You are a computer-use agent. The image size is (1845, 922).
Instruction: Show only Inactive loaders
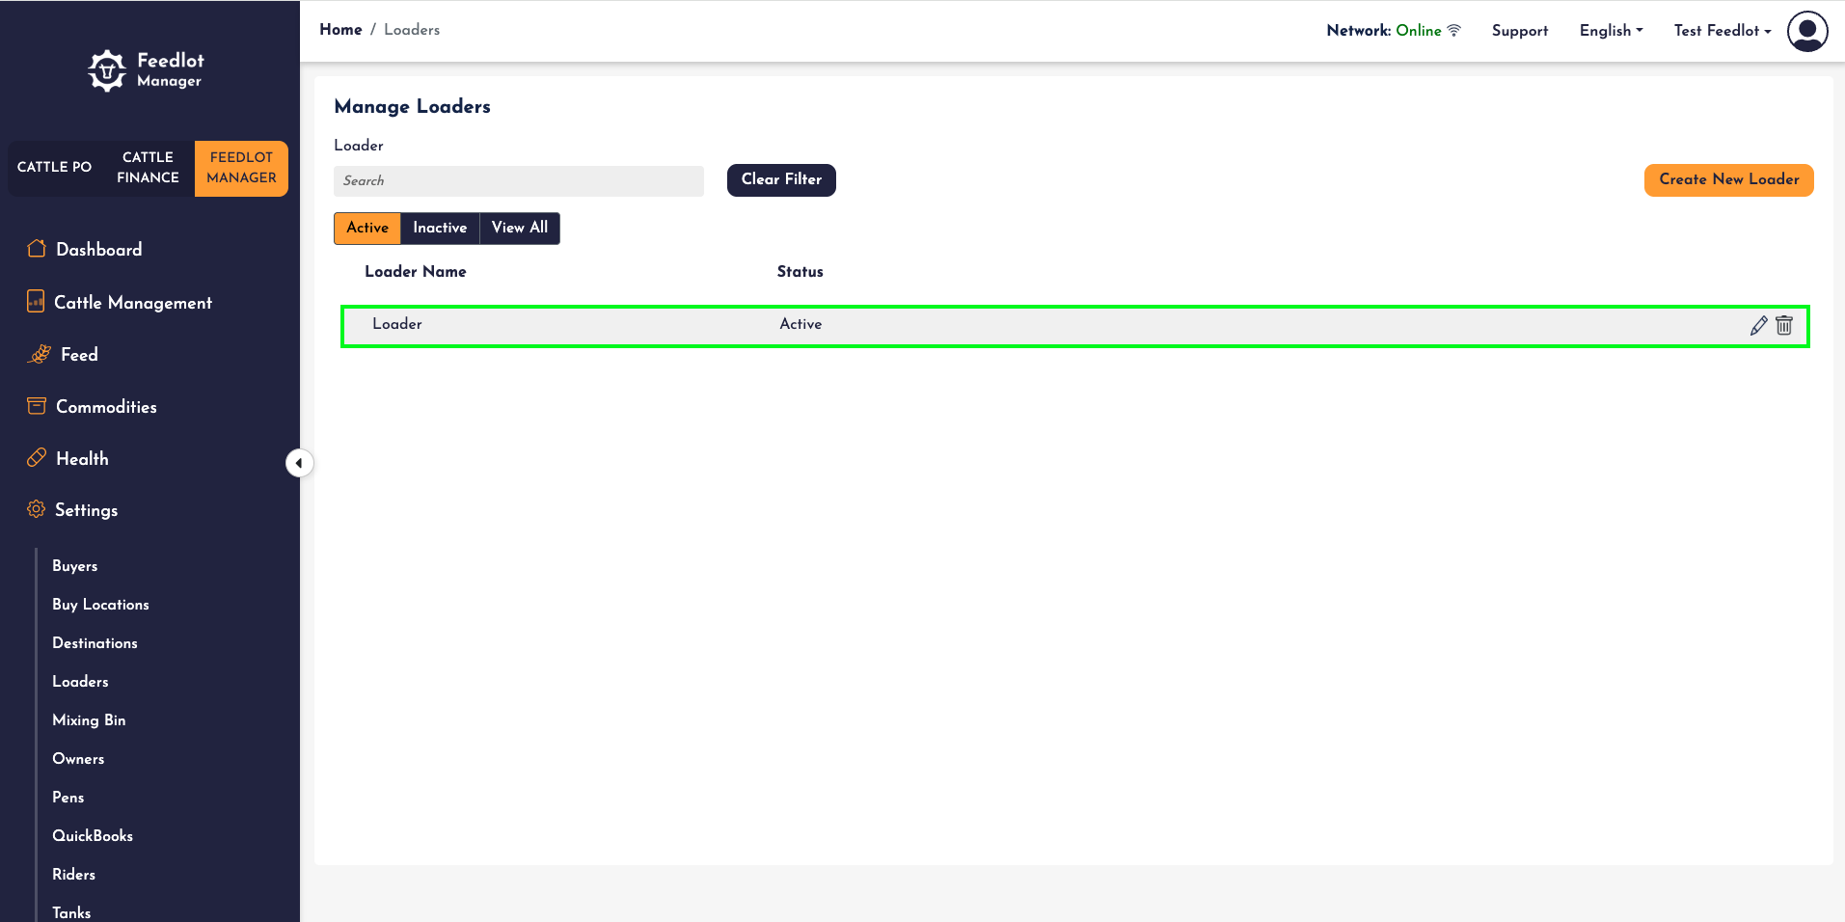[440, 229]
